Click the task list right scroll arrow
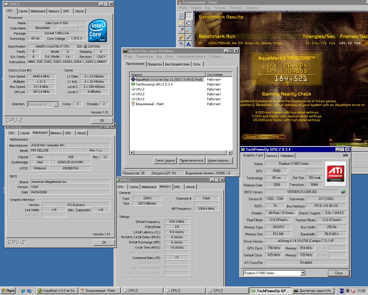 [x=230, y=152]
